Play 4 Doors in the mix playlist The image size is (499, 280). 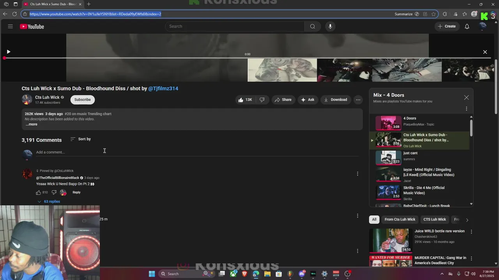pyautogui.click(x=420, y=123)
